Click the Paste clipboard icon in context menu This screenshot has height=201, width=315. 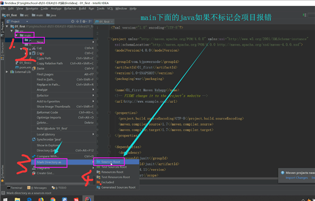click(x=34, y=68)
